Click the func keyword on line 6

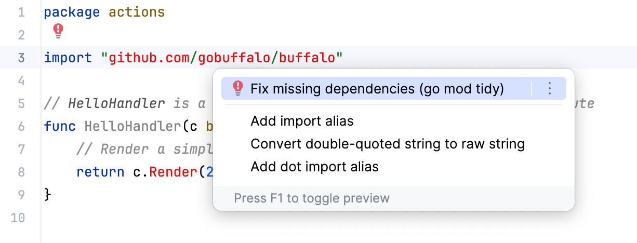tap(60, 126)
